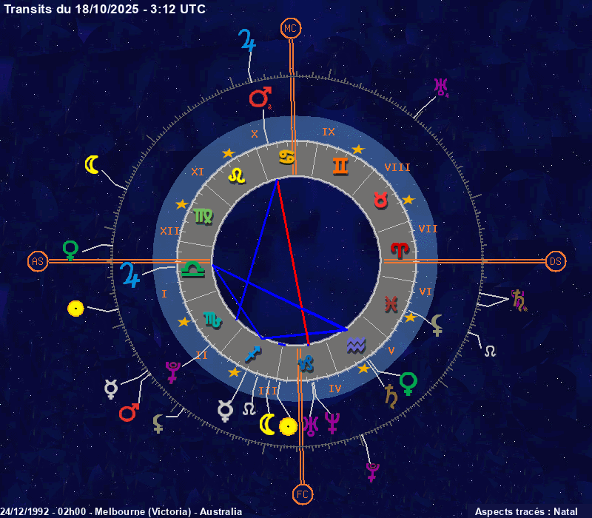This screenshot has height=518, width=592.
Task: Select the red opposition aspect line
Action: point(293,263)
